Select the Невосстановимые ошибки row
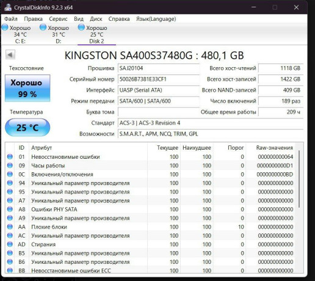315x281 pixels. point(150,157)
